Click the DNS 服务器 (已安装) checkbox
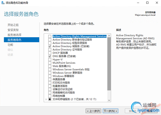 pos(50,56)
